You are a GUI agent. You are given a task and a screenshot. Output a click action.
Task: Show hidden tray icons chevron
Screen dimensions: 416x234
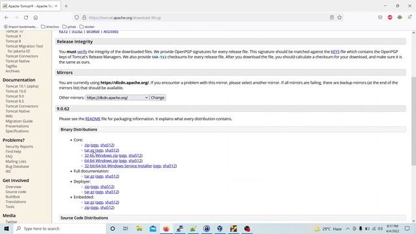tap(348, 228)
